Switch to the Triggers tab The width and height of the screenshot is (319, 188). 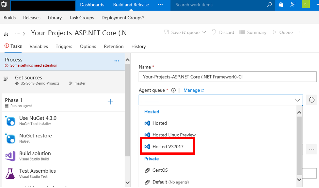click(64, 46)
